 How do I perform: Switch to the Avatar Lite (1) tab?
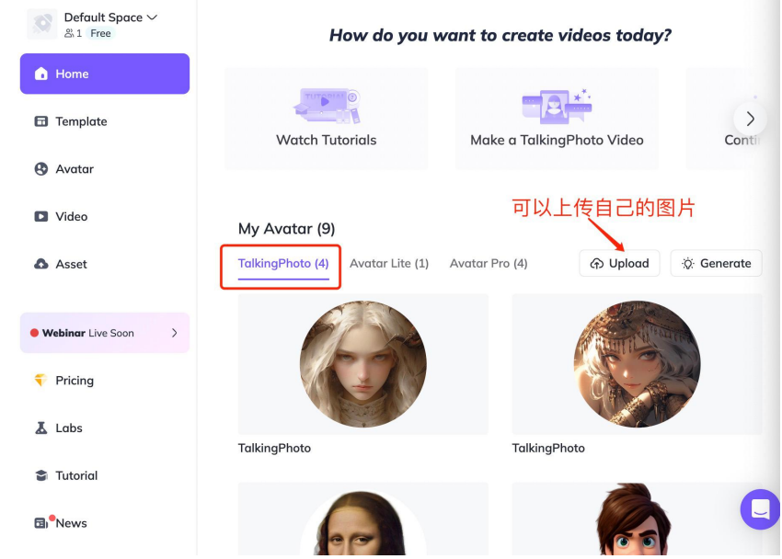coord(389,264)
